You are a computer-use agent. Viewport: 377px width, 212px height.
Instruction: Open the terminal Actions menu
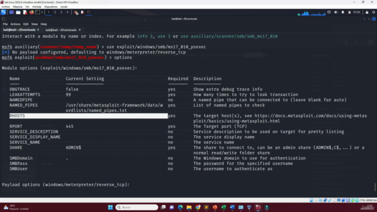15,24
